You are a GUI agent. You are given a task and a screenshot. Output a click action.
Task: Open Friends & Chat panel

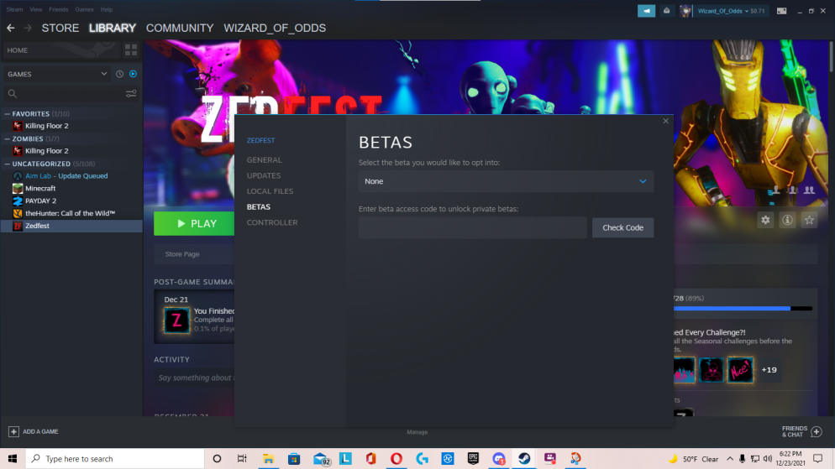pos(802,431)
